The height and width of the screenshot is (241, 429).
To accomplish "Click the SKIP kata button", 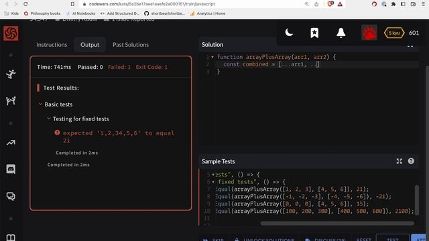I will pos(213,239).
